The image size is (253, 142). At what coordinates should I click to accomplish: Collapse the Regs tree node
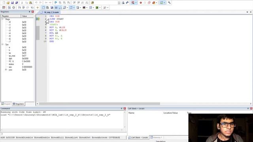[x=2, y=19]
